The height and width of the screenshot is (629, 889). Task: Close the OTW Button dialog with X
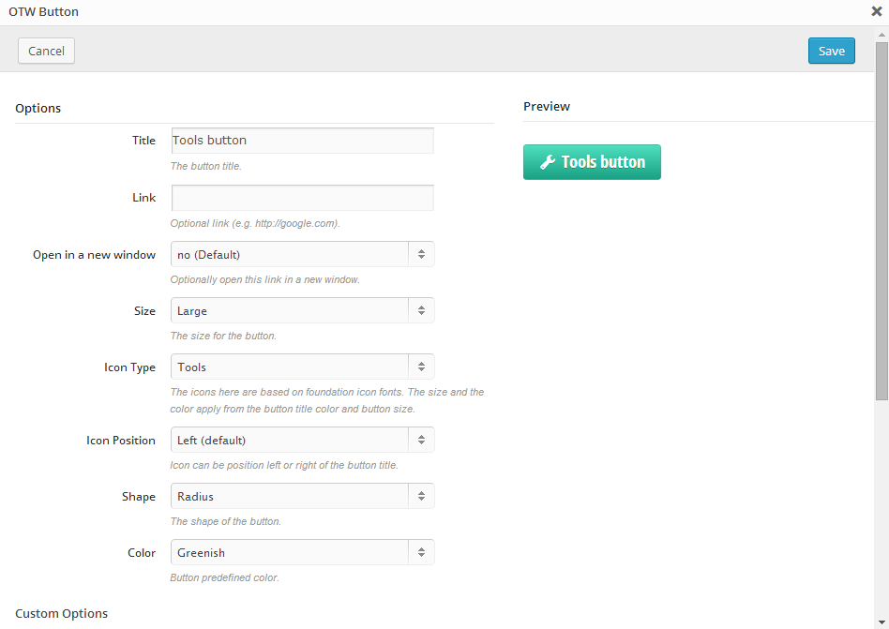[877, 11]
